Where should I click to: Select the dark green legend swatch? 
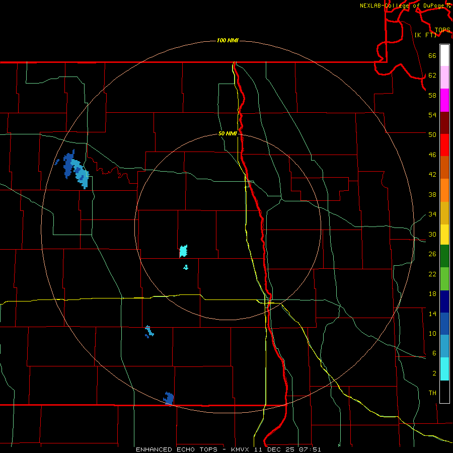[x=444, y=256]
